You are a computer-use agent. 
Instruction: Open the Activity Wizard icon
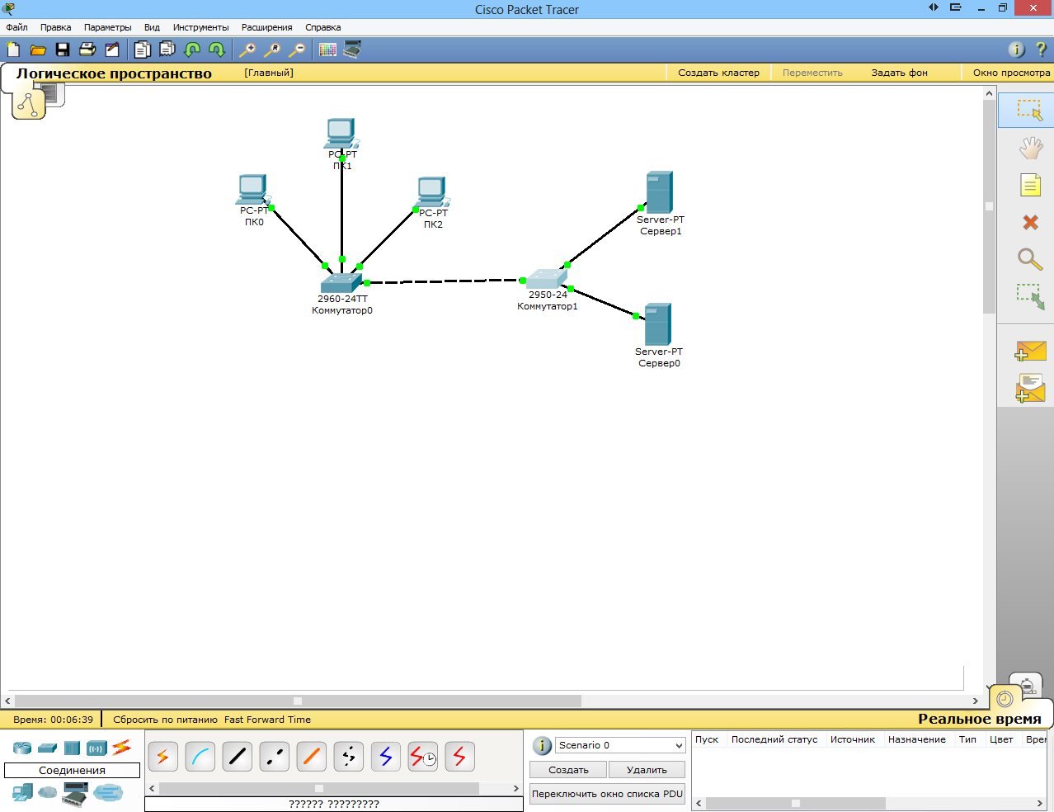tap(112, 50)
